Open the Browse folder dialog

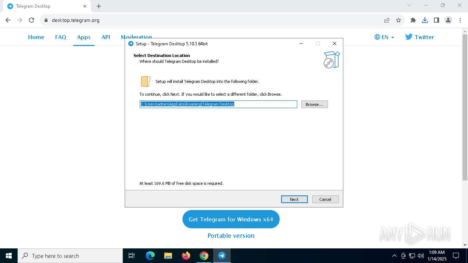(314, 104)
